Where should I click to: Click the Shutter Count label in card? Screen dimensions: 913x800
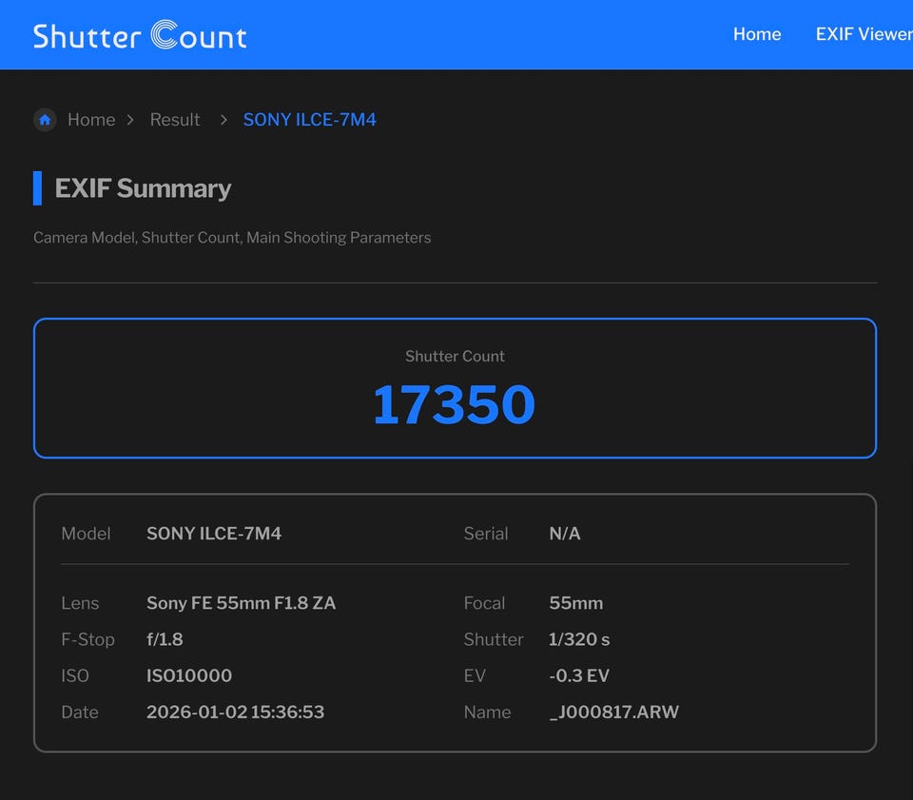point(455,357)
